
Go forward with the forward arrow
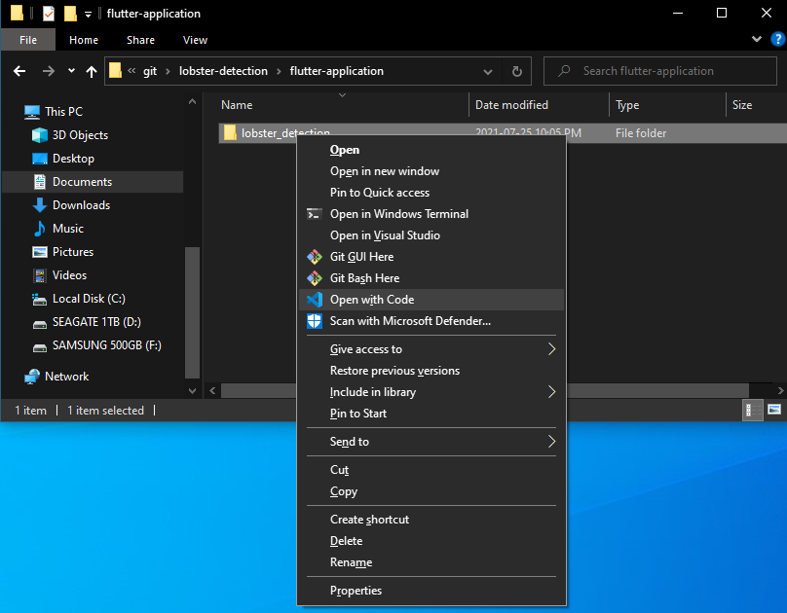(x=48, y=71)
